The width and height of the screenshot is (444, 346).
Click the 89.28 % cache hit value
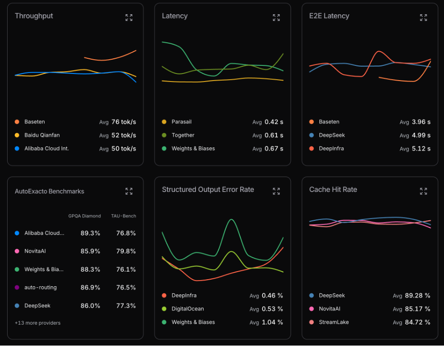click(x=417, y=295)
